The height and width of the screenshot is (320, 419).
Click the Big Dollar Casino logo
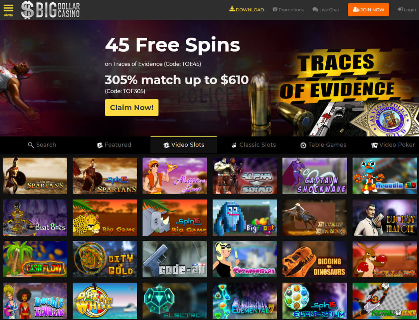50,10
